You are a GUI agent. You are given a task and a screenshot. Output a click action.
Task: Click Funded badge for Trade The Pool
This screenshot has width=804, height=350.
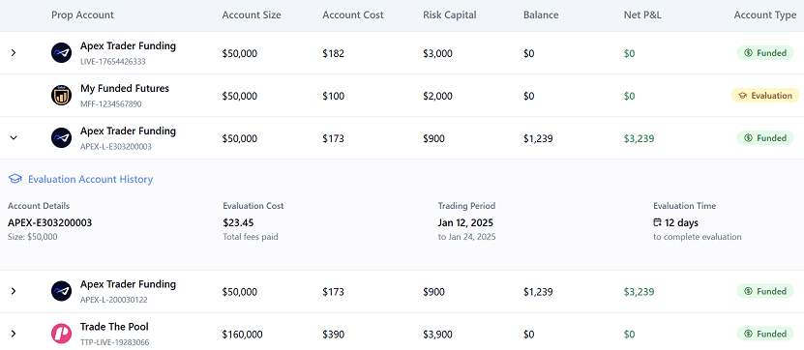pos(765,334)
